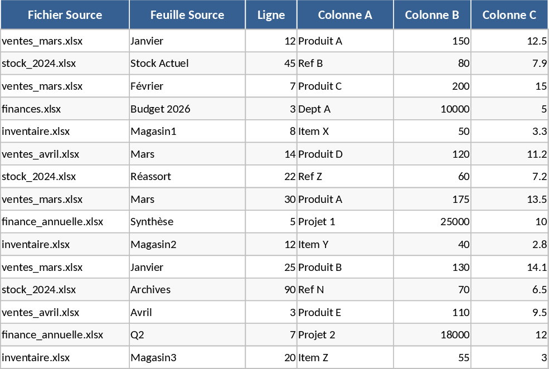
Task: Select the Colonne A header
Action: pos(345,15)
